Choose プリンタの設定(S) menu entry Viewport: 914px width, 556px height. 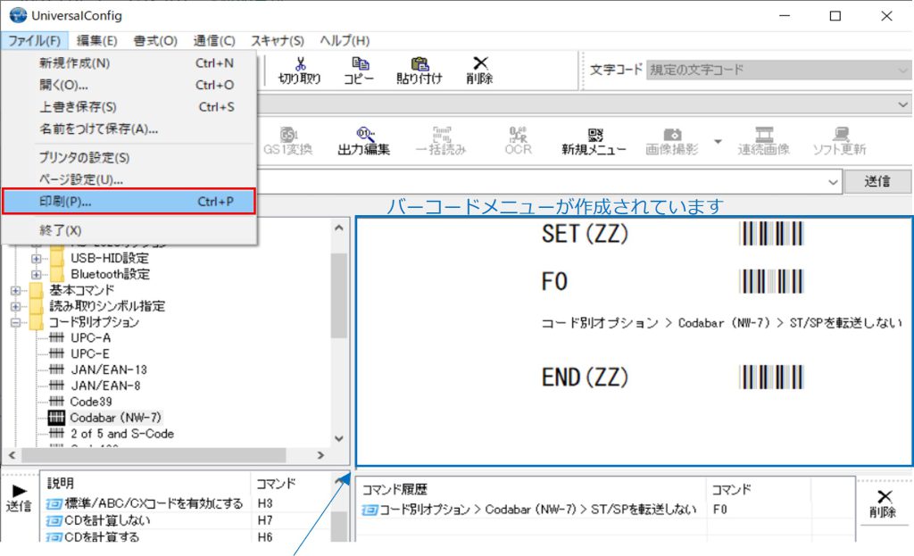tap(129, 157)
